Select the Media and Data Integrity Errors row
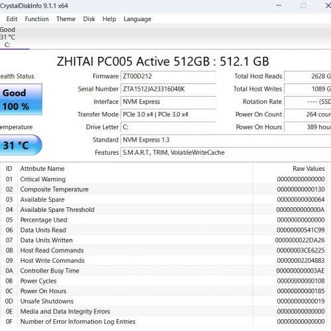 tap(164, 311)
